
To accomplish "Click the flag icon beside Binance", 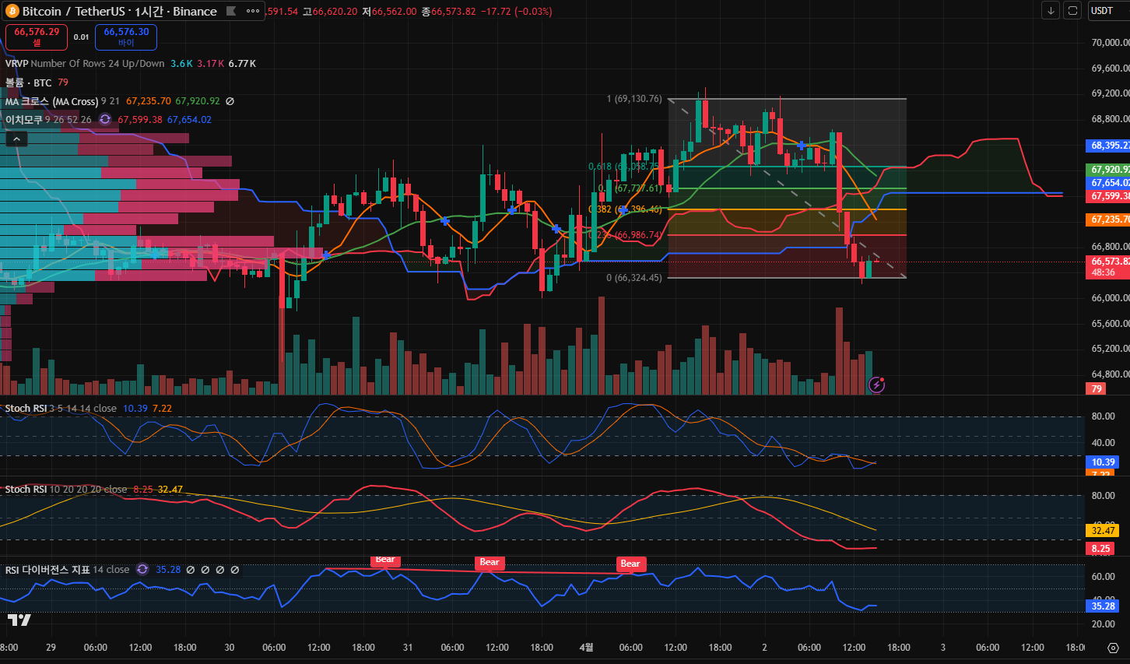I will (231, 12).
